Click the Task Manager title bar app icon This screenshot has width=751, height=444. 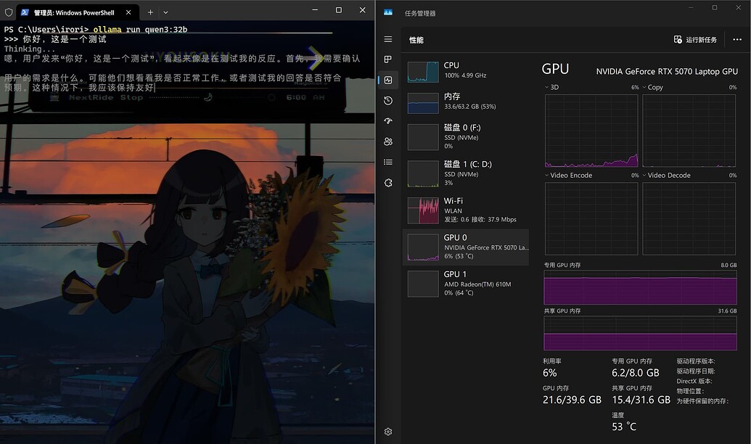click(x=388, y=12)
